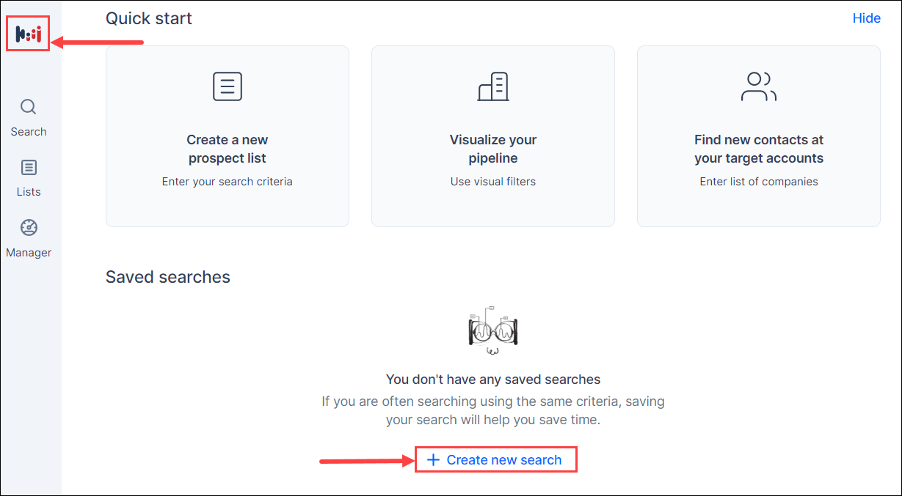Open the Create a new prospect list card
Image resolution: width=902 pixels, height=496 pixels.
228,136
